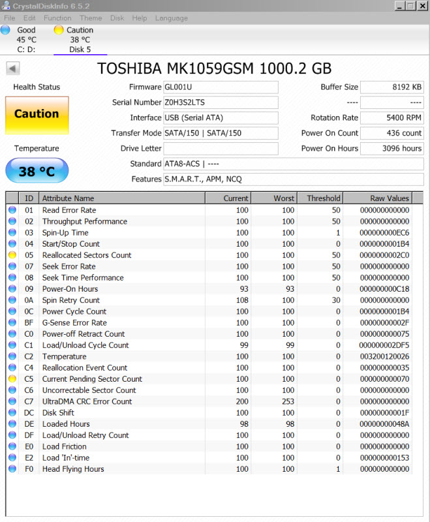
Task: Open the Edit menu
Action: click(x=29, y=18)
